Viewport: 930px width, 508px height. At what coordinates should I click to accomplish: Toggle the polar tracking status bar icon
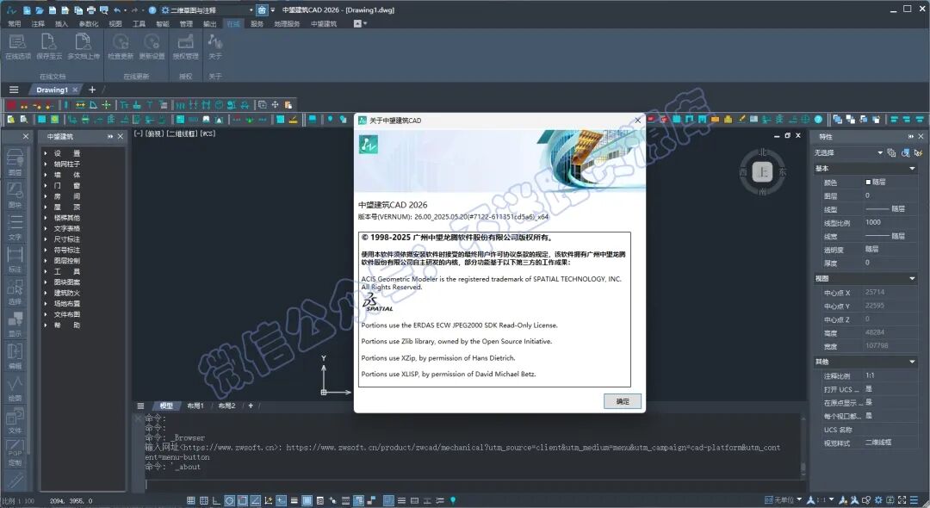[229, 501]
